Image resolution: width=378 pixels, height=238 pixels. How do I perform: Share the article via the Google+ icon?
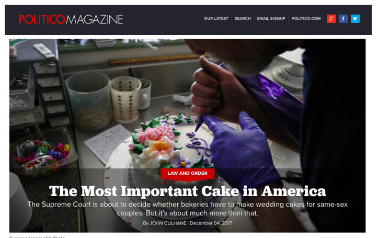click(x=331, y=18)
